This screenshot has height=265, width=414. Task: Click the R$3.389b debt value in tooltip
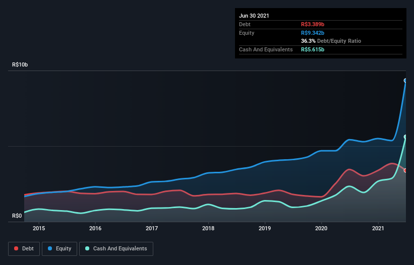point(313,24)
